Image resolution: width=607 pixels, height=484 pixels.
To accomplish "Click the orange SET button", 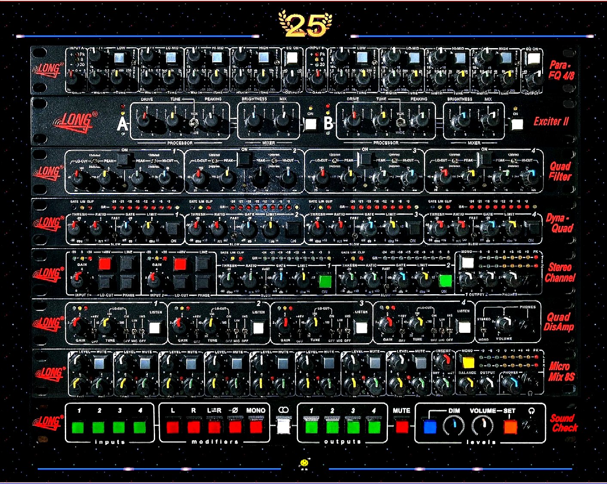I will point(510,426).
